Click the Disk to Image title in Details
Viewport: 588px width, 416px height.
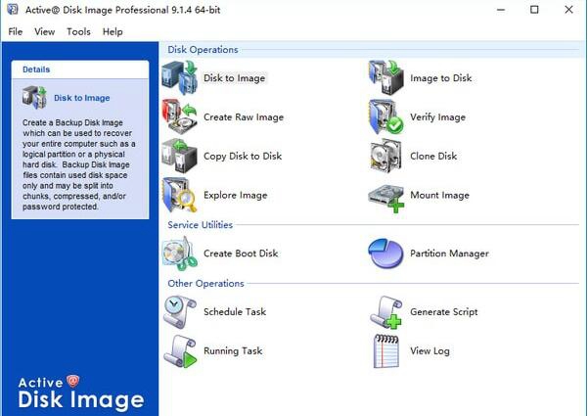[x=82, y=98]
